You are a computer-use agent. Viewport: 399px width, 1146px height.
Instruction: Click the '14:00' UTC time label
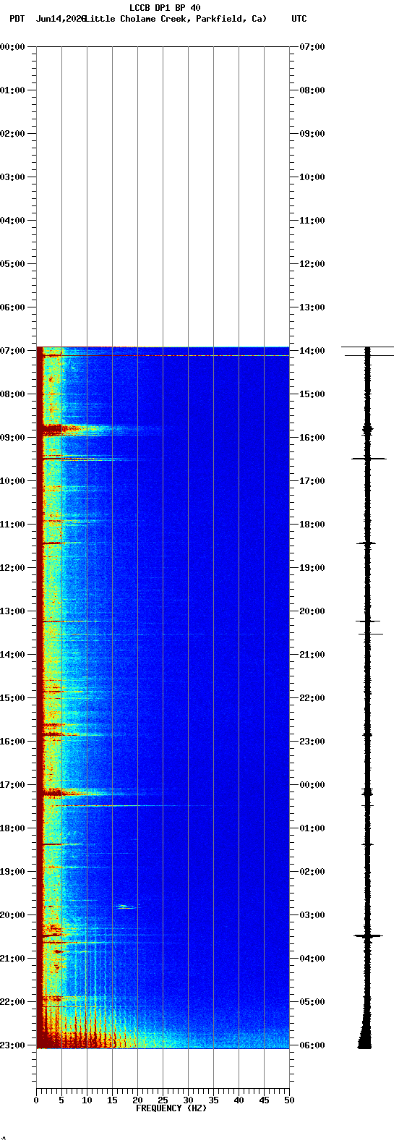(312, 351)
